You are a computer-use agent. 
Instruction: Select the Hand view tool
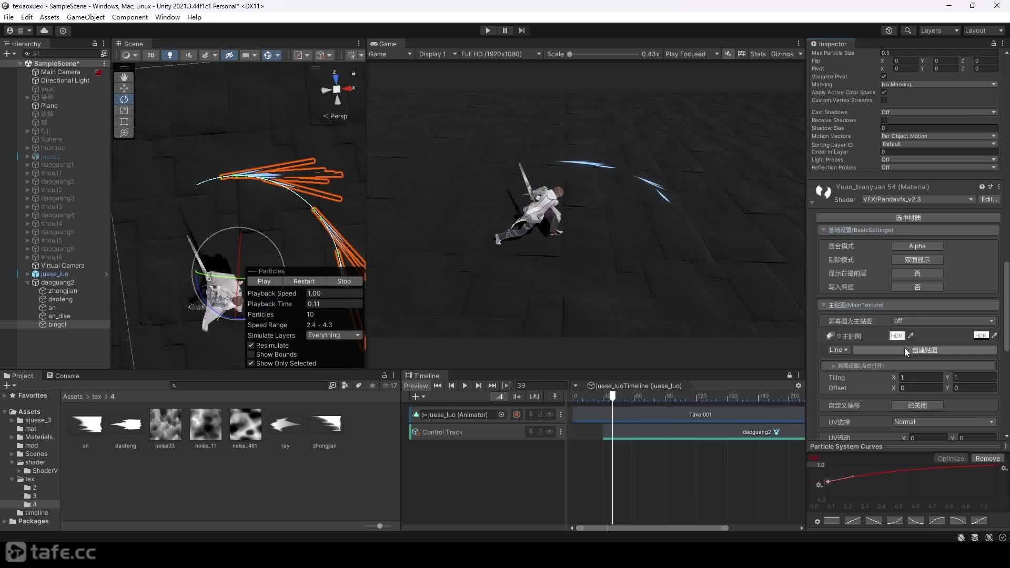pos(124,77)
